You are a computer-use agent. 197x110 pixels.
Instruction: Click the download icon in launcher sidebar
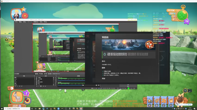click(88, 47)
